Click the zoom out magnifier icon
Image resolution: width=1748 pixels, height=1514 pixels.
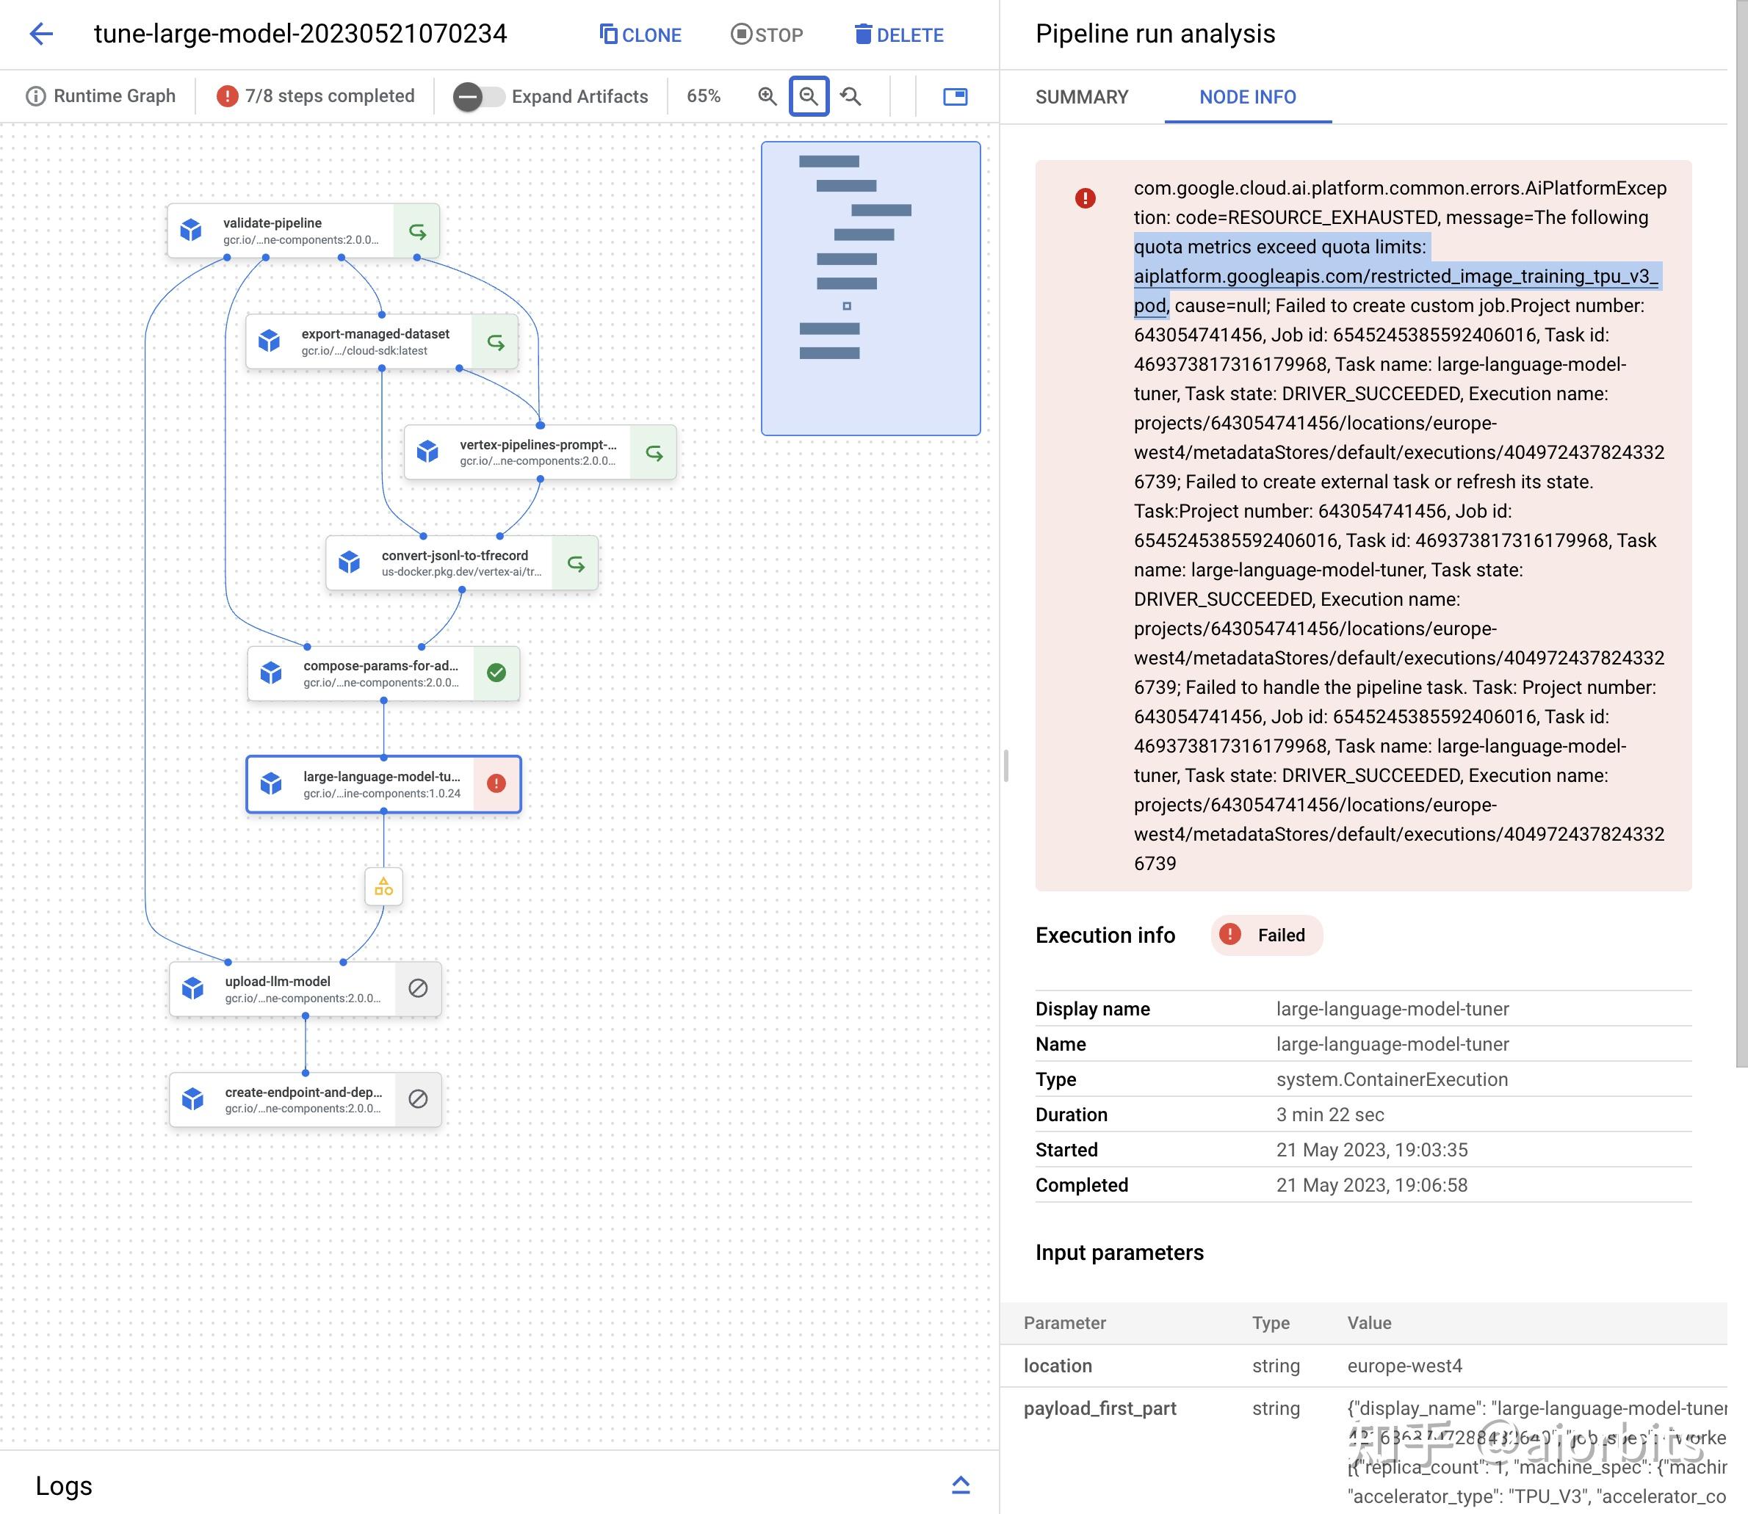[809, 96]
